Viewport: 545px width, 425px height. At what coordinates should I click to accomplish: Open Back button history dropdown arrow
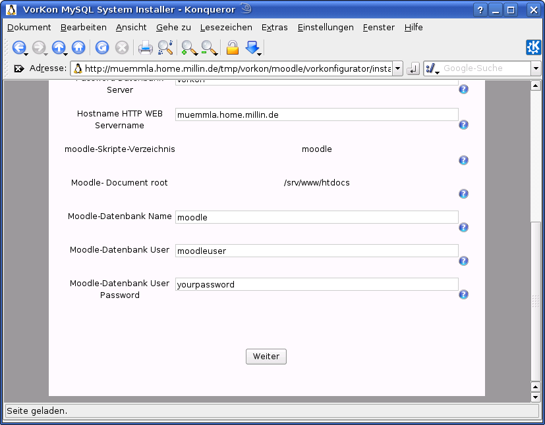[x=26, y=55]
